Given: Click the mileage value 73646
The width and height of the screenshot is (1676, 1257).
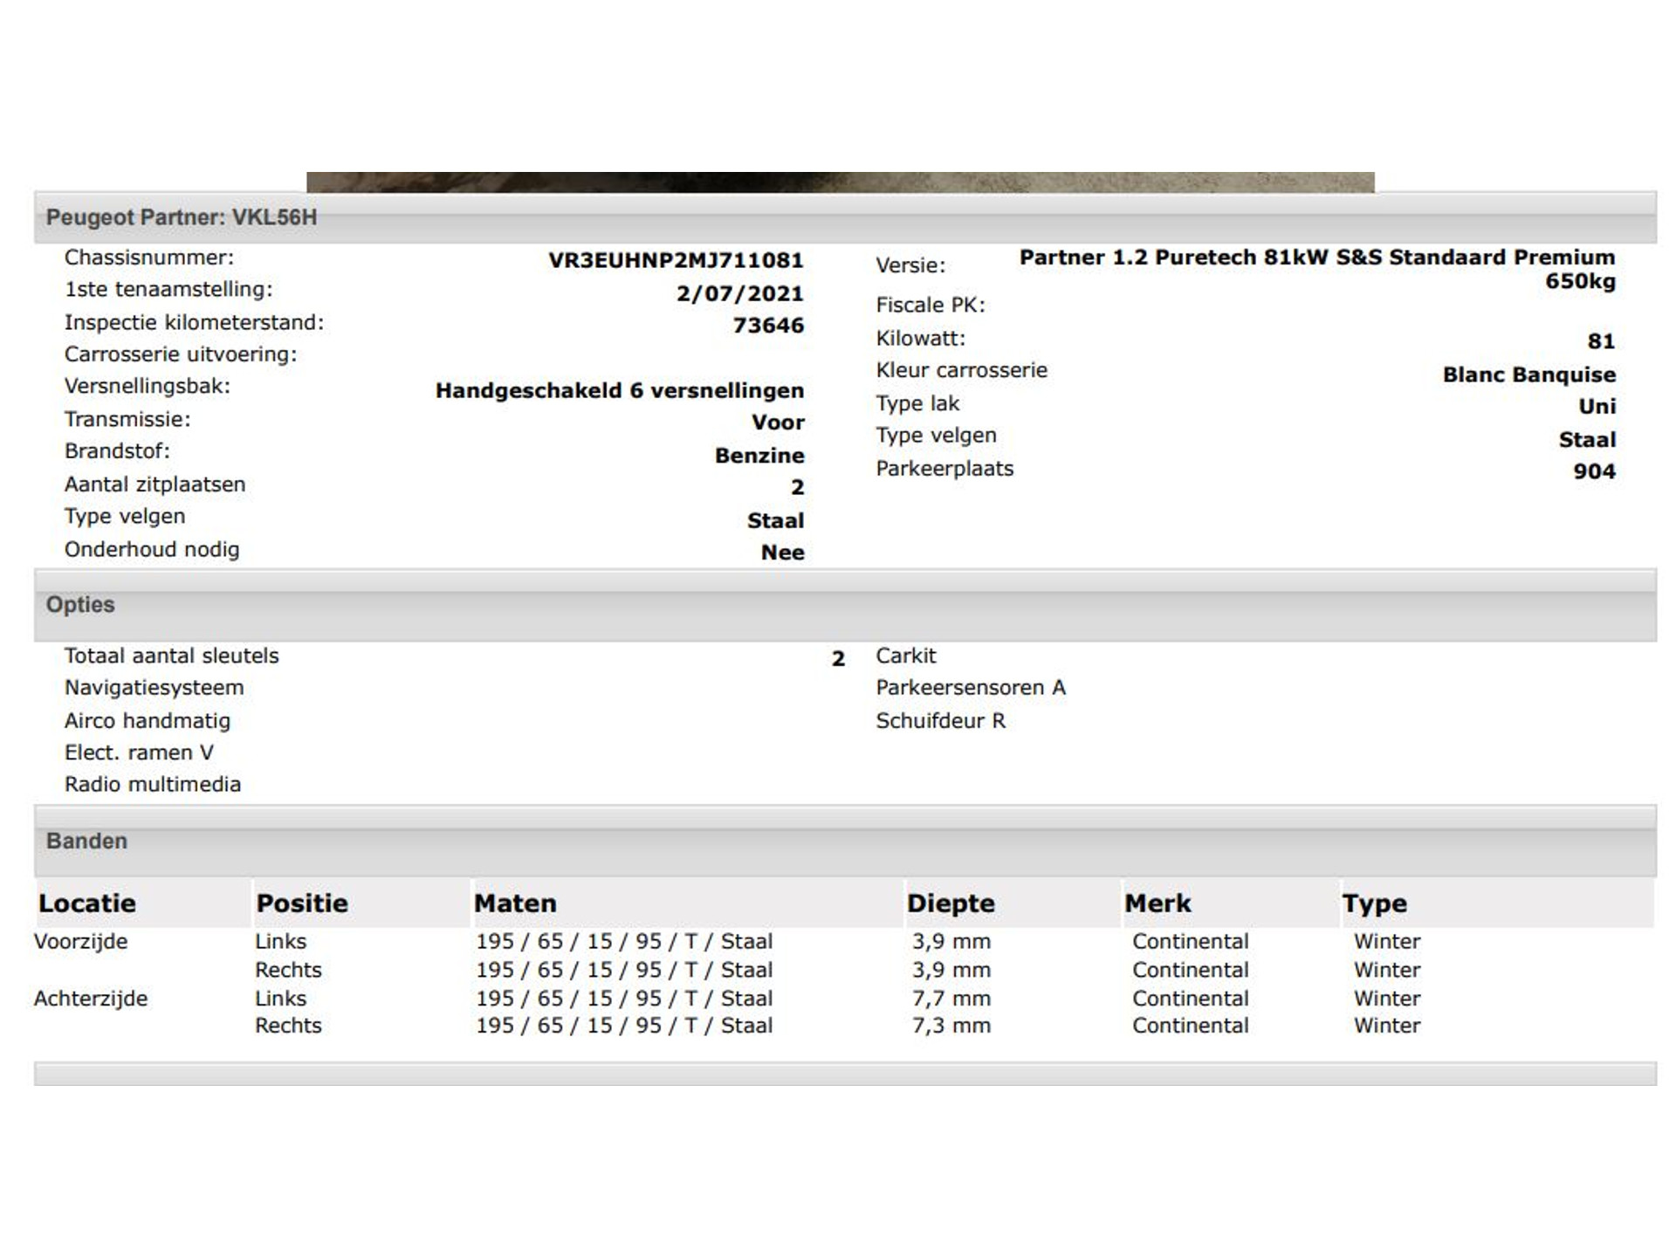Looking at the screenshot, I should pyautogui.click(x=768, y=325).
